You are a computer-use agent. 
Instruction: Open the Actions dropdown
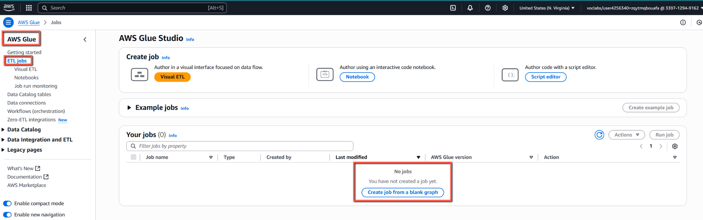click(627, 135)
